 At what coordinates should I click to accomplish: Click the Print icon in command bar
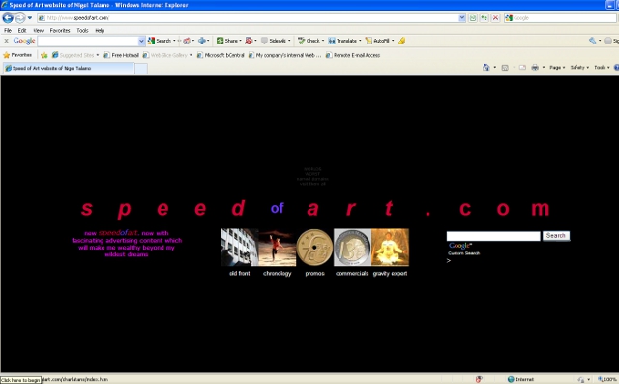pyautogui.click(x=535, y=68)
